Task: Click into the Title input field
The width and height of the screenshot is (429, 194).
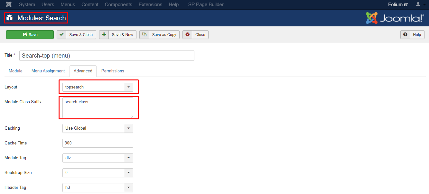Action: pyautogui.click(x=107, y=56)
